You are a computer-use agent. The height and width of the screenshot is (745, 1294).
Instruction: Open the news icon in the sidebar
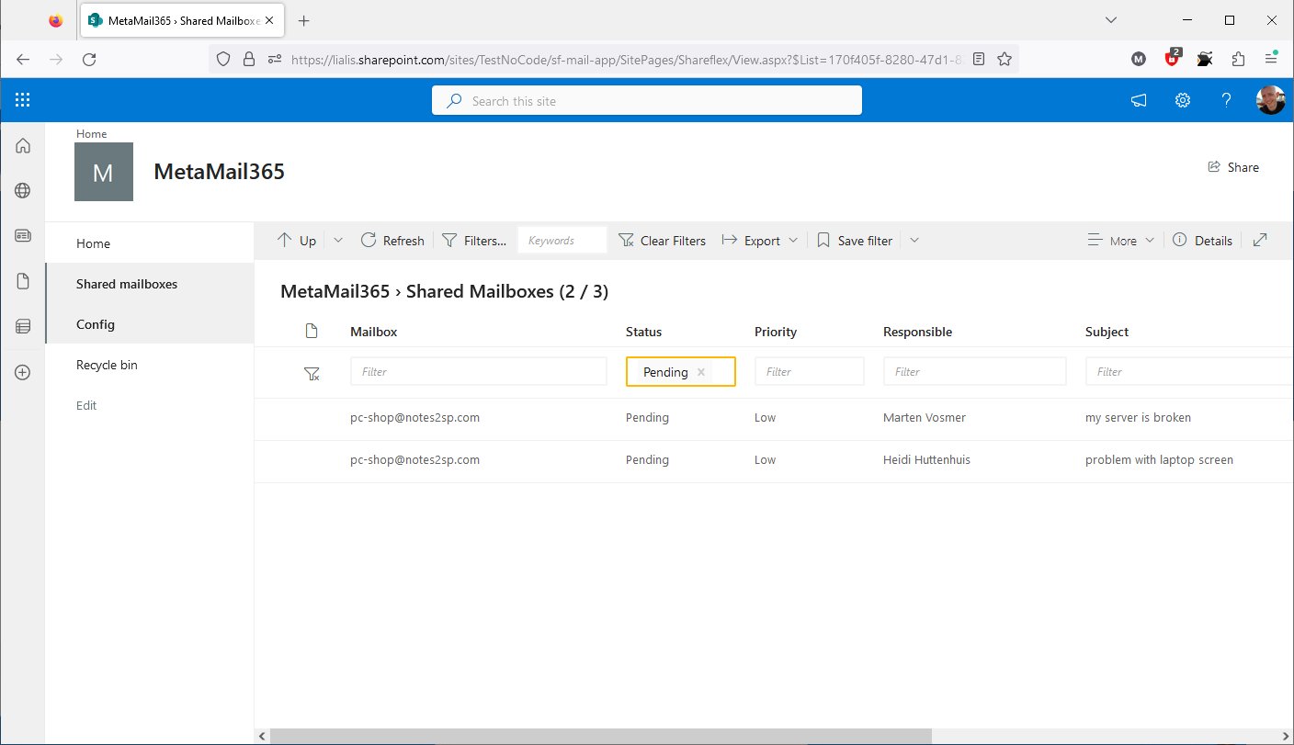(23, 235)
